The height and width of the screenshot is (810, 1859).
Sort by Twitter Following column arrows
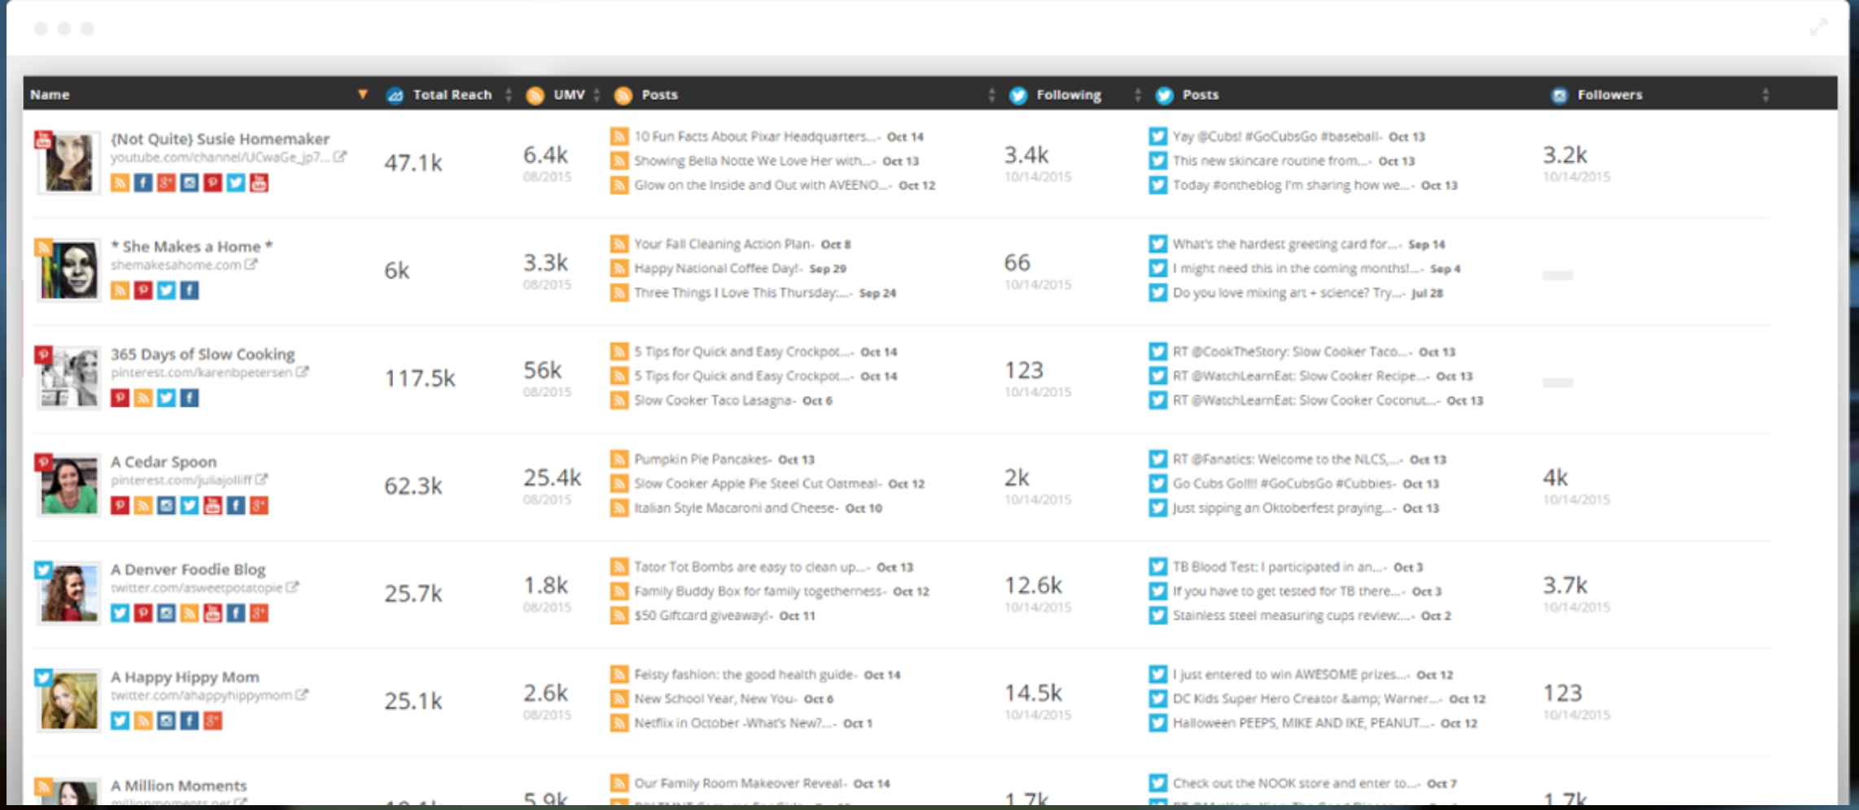(x=1137, y=94)
